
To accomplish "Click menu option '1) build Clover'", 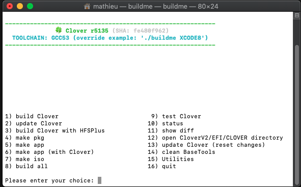I will [x=32, y=116].
